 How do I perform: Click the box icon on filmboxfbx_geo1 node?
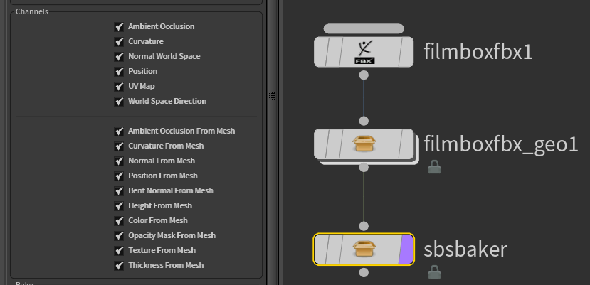(x=364, y=144)
